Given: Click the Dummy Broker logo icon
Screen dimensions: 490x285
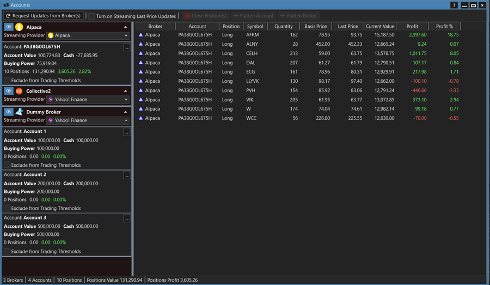Looking at the screenshot, I should [x=19, y=112].
